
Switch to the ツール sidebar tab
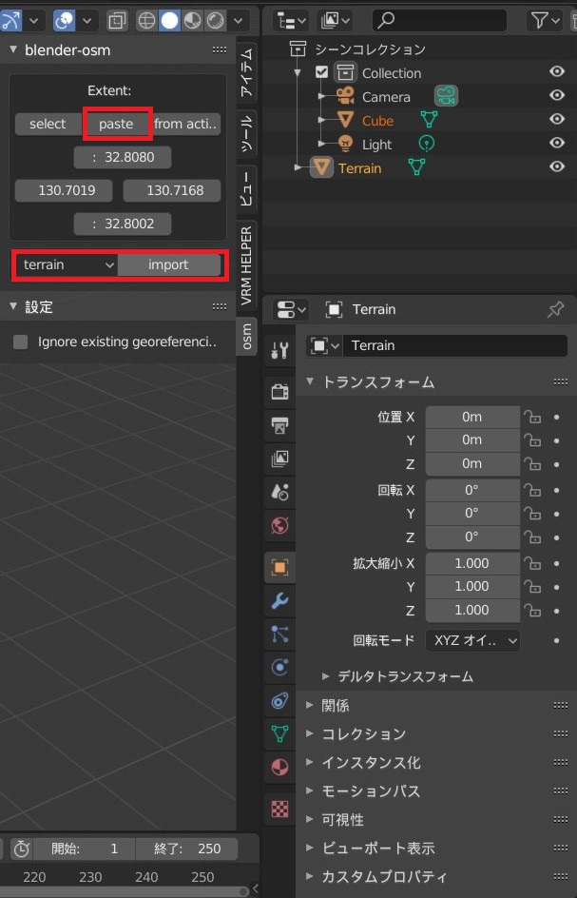pyautogui.click(x=247, y=133)
